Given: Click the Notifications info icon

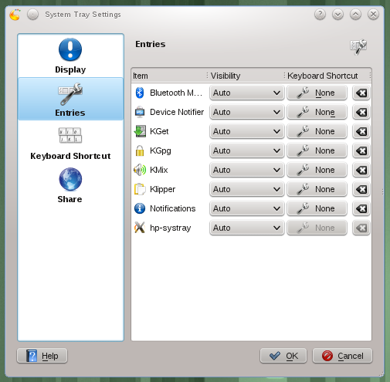Looking at the screenshot, I should pyautogui.click(x=140, y=208).
